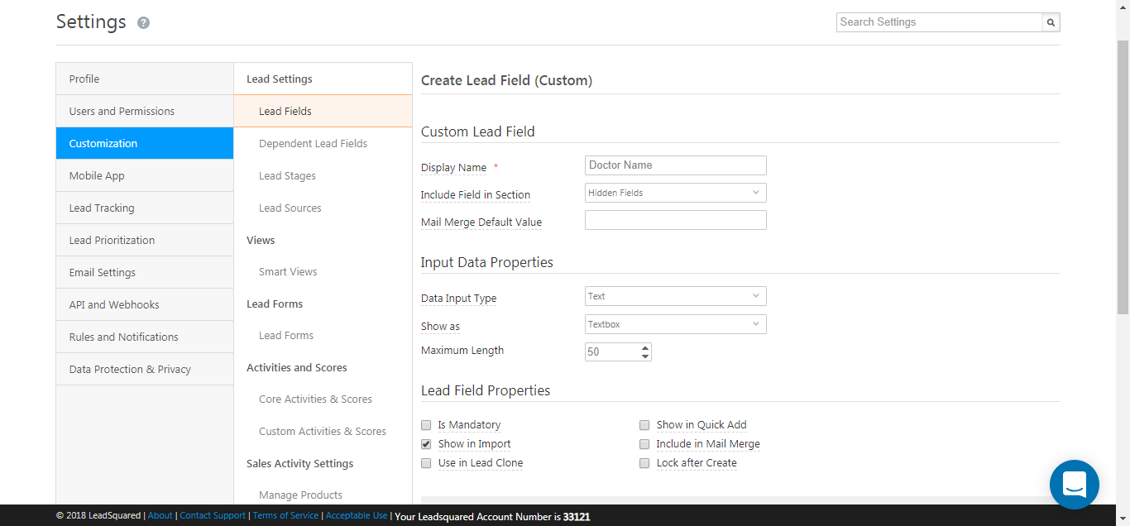Increase Maximum Length with up arrow
Screen dimensions: 1130x526
[645, 347]
